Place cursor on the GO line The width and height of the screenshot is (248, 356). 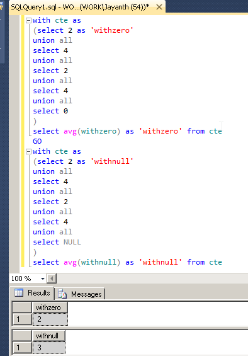(37, 141)
